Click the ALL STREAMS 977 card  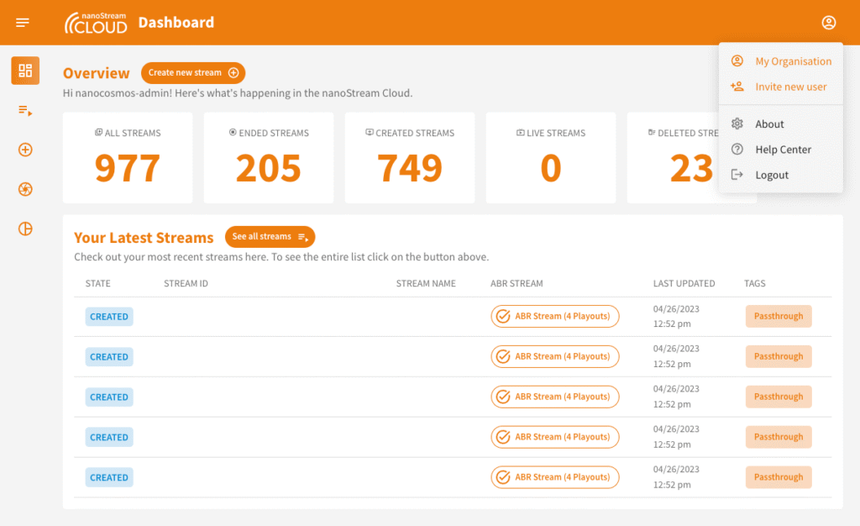point(128,158)
